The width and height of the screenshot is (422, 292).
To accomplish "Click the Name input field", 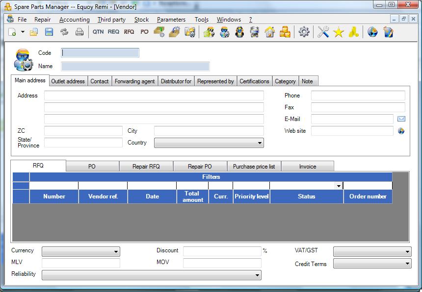I will click(x=135, y=66).
